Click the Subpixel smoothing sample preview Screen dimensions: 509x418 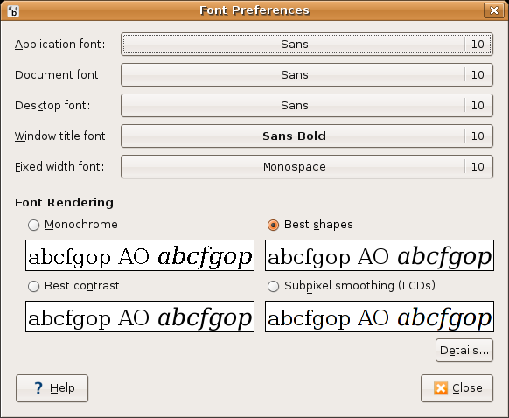pos(380,317)
